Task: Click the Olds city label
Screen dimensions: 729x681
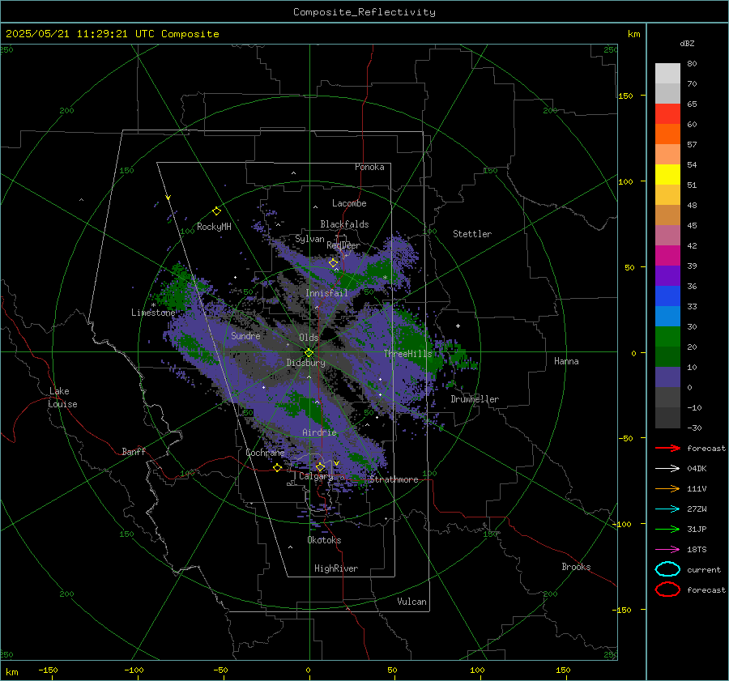Action: click(309, 338)
